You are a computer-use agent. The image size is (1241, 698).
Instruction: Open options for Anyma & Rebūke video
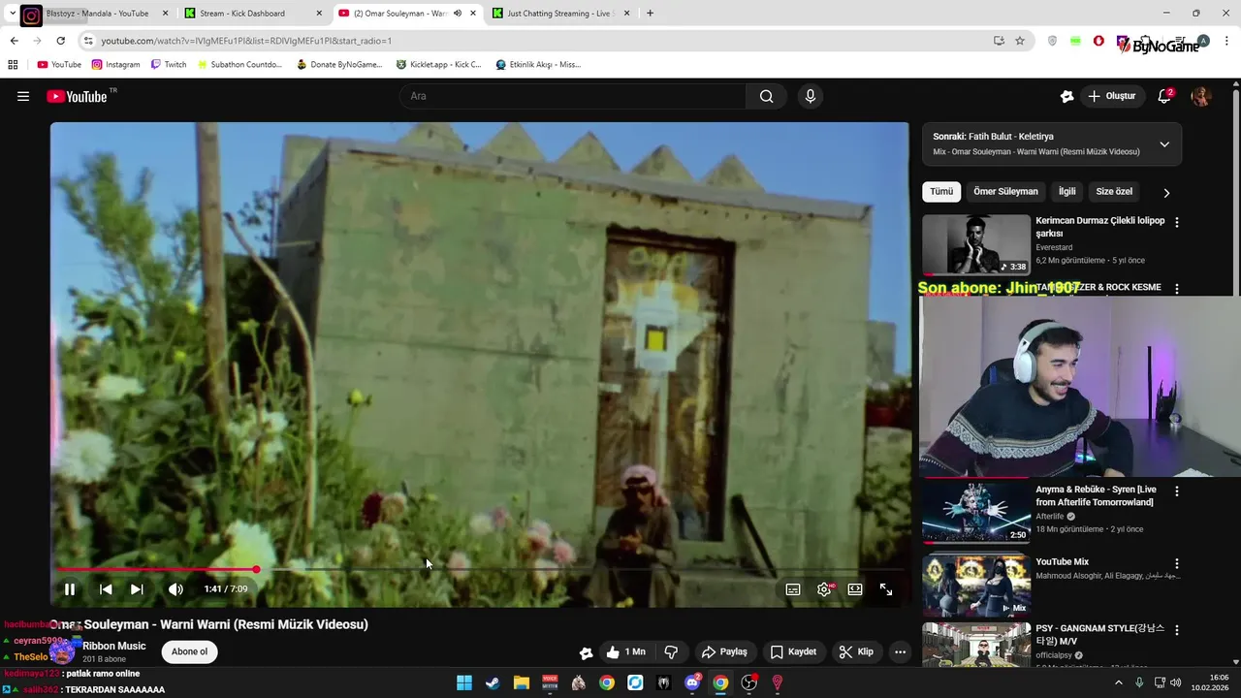tap(1177, 492)
